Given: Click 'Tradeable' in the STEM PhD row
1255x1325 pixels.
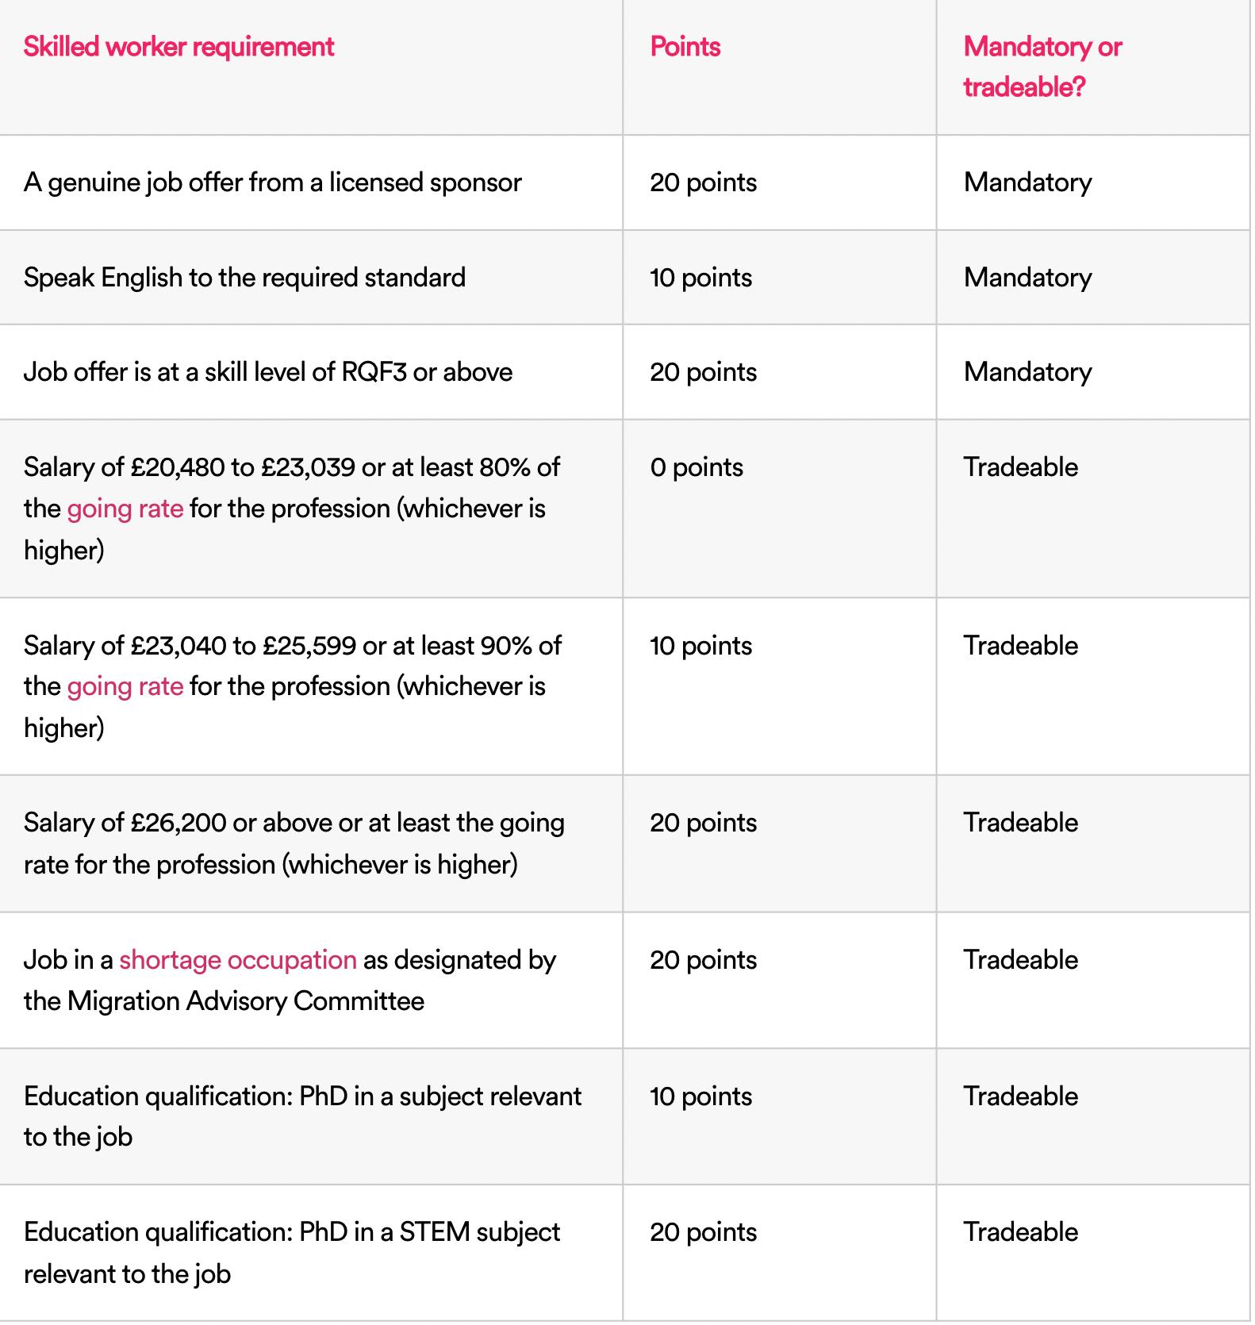Looking at the screenshot, I should point(1020,1232).
